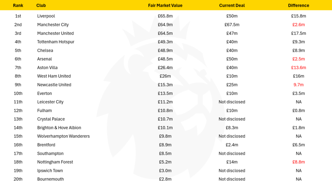
Task: Click the Brighton & Hove Albion name
Action: point(59,128)
